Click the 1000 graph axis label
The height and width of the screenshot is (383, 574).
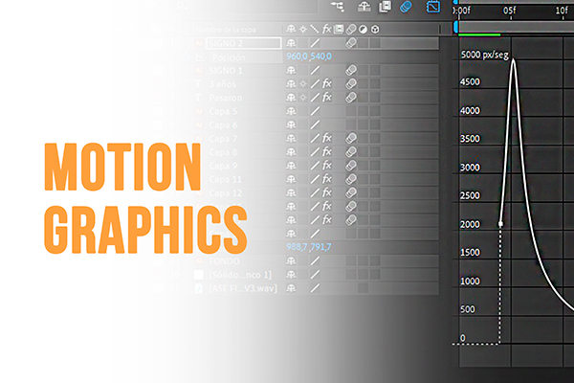pos(470,282)
